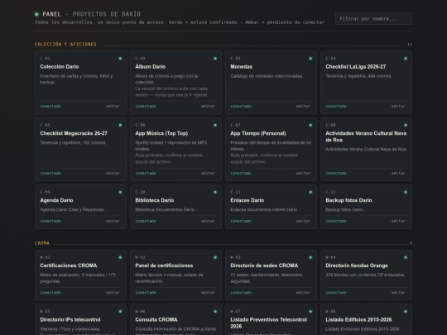Screen dimensions: 447x335
Task: Click the green status dot on Monedas card
Action: pos(310,59)
